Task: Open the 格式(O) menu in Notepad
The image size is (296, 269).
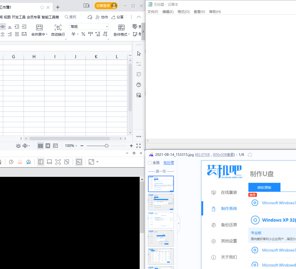Action: pos(183,12)
